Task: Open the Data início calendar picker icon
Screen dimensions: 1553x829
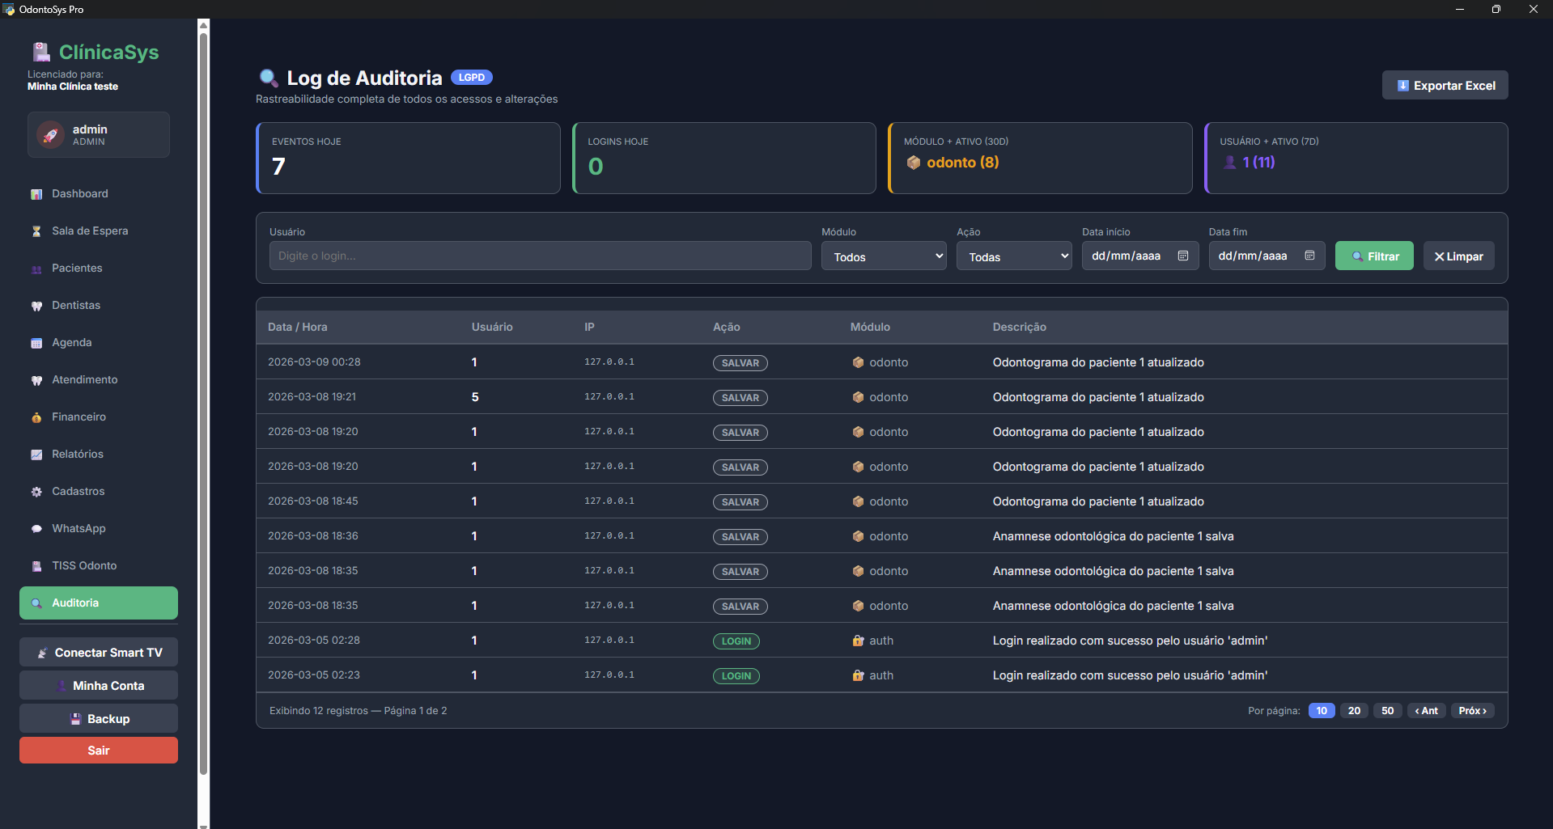Action: [x=1183, y=256]
